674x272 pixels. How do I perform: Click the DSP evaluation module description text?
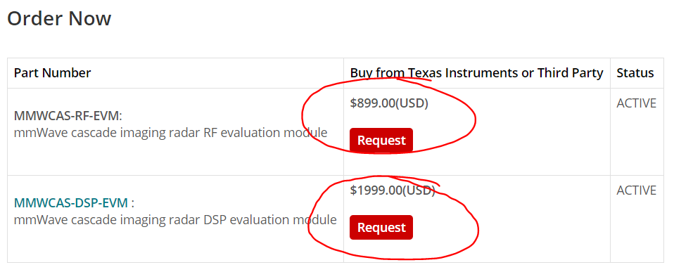pyautogui.click(x=175, y=220)
